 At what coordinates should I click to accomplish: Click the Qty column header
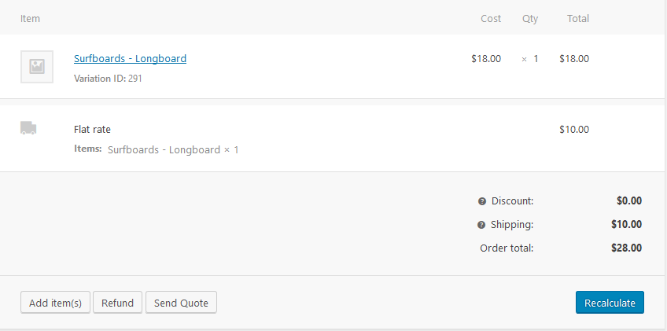coord(530,18)
